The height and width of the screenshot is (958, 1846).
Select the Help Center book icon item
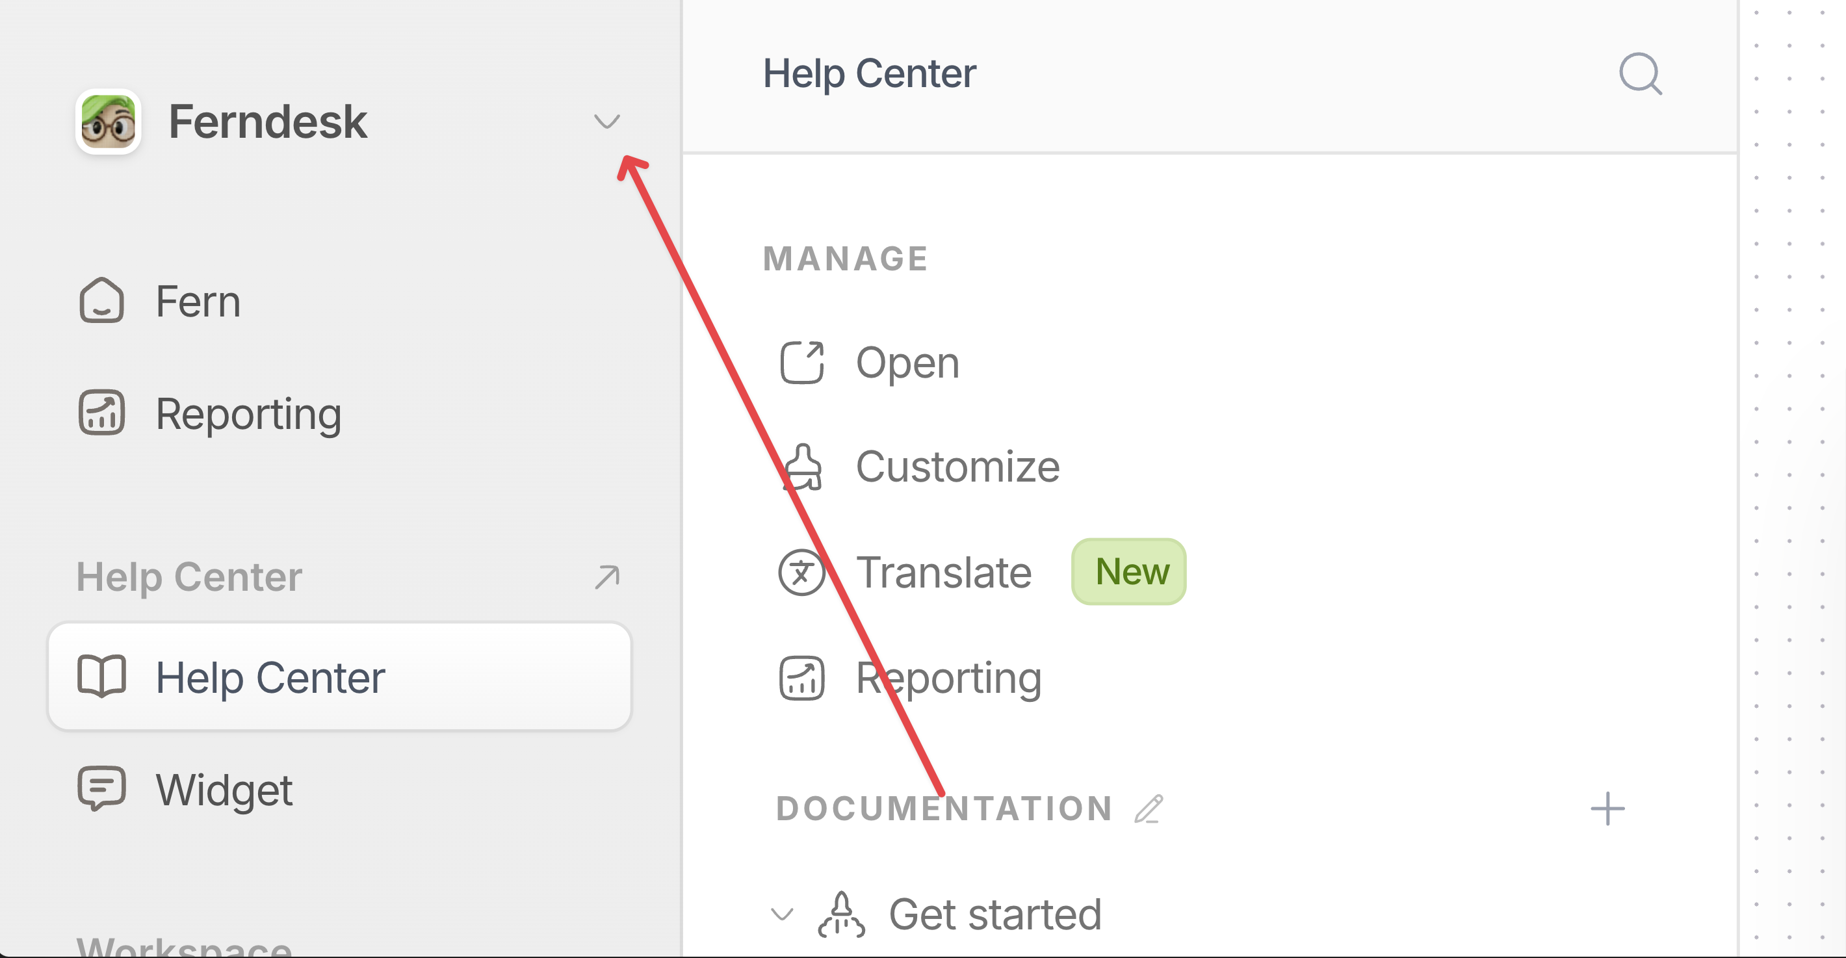(x=102, y=676)
